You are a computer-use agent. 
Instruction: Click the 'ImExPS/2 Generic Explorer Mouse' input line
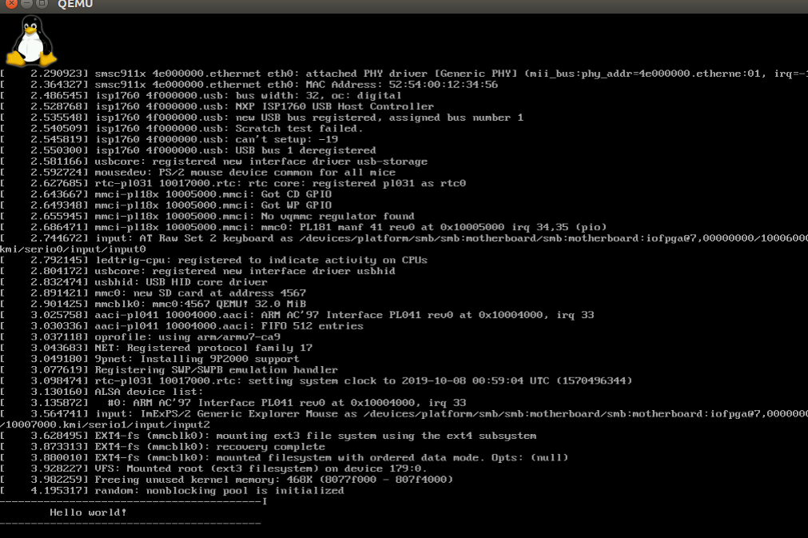pos(404,414)
